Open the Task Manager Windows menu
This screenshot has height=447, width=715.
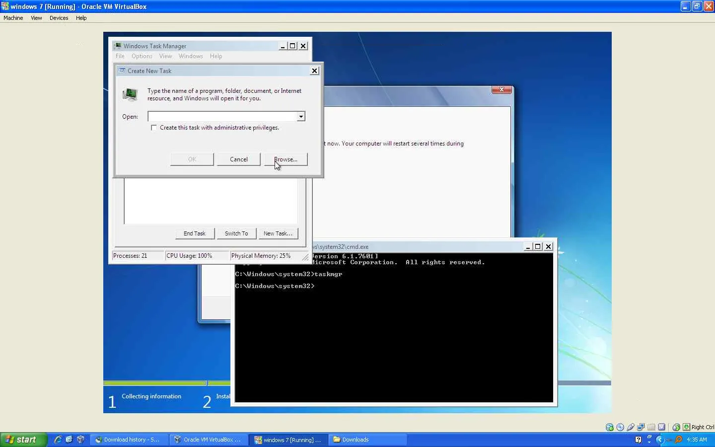191,56
